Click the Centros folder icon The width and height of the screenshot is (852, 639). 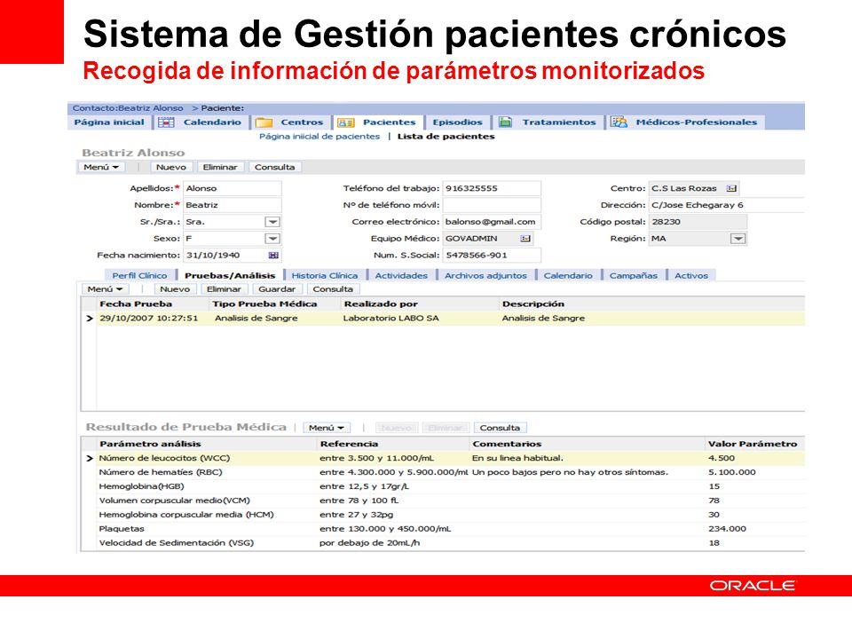264,122
